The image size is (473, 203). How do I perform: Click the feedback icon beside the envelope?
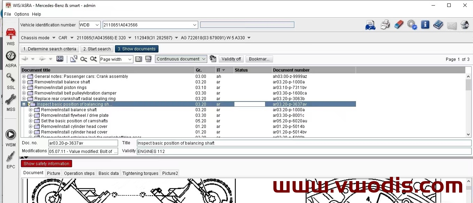click(x=465, y=25)
